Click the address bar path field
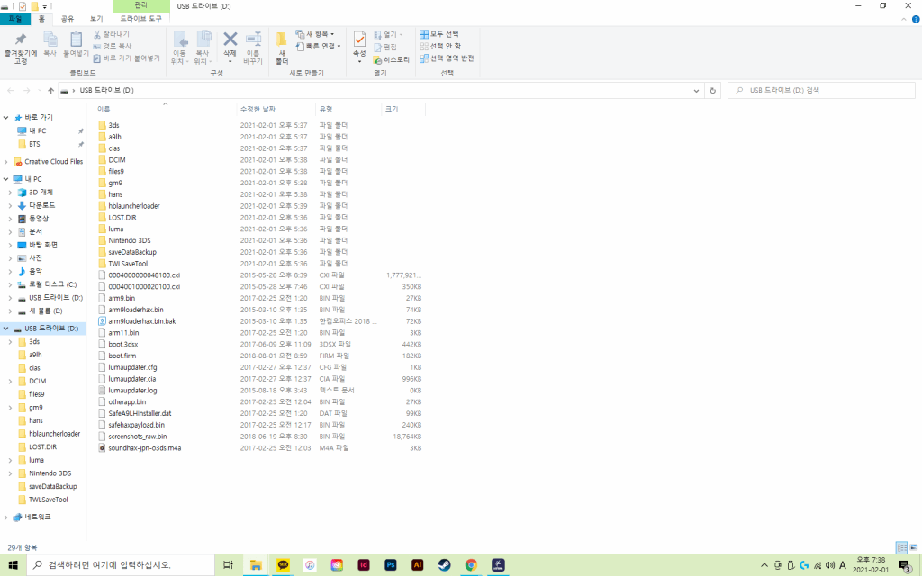The height and width of the screenshot is (576, 922). (381, 91)
